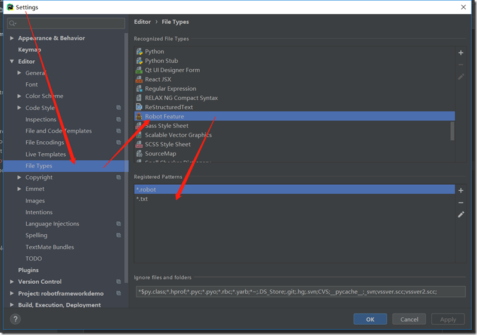Click the Copyright project-level icon
477x335 pixels.
119,177
